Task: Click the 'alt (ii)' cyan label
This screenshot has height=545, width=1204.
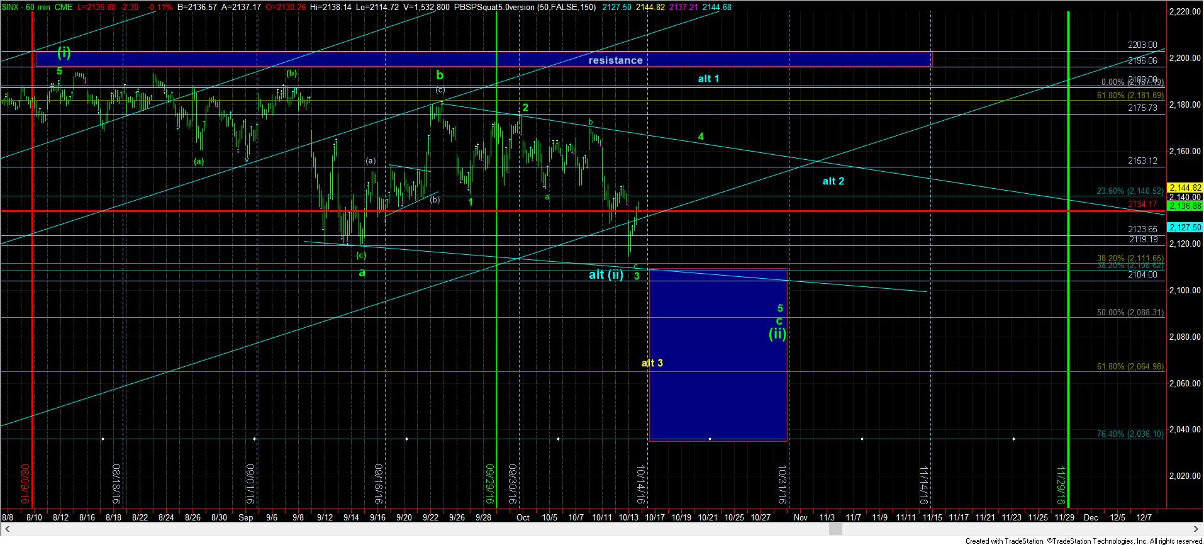Action: (606, 274)
